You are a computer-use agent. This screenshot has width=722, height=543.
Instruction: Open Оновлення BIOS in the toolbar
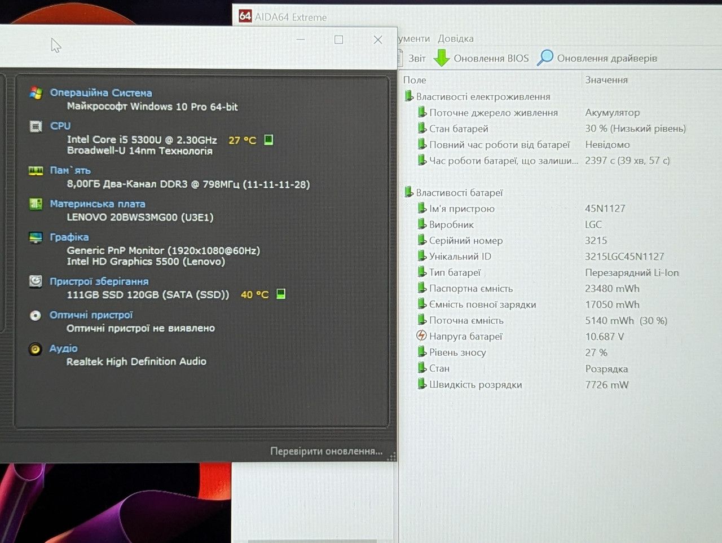click(491, 58)
